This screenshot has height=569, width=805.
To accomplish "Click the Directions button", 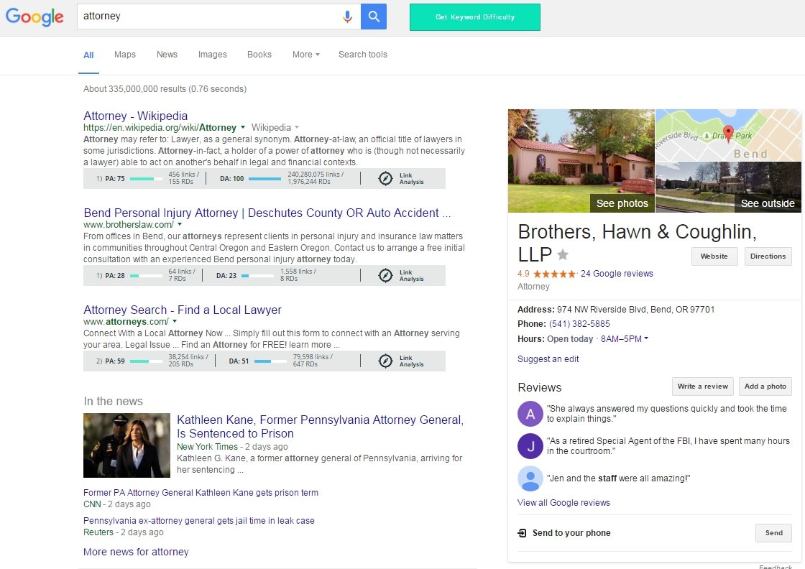I will [x=768, y=256].
